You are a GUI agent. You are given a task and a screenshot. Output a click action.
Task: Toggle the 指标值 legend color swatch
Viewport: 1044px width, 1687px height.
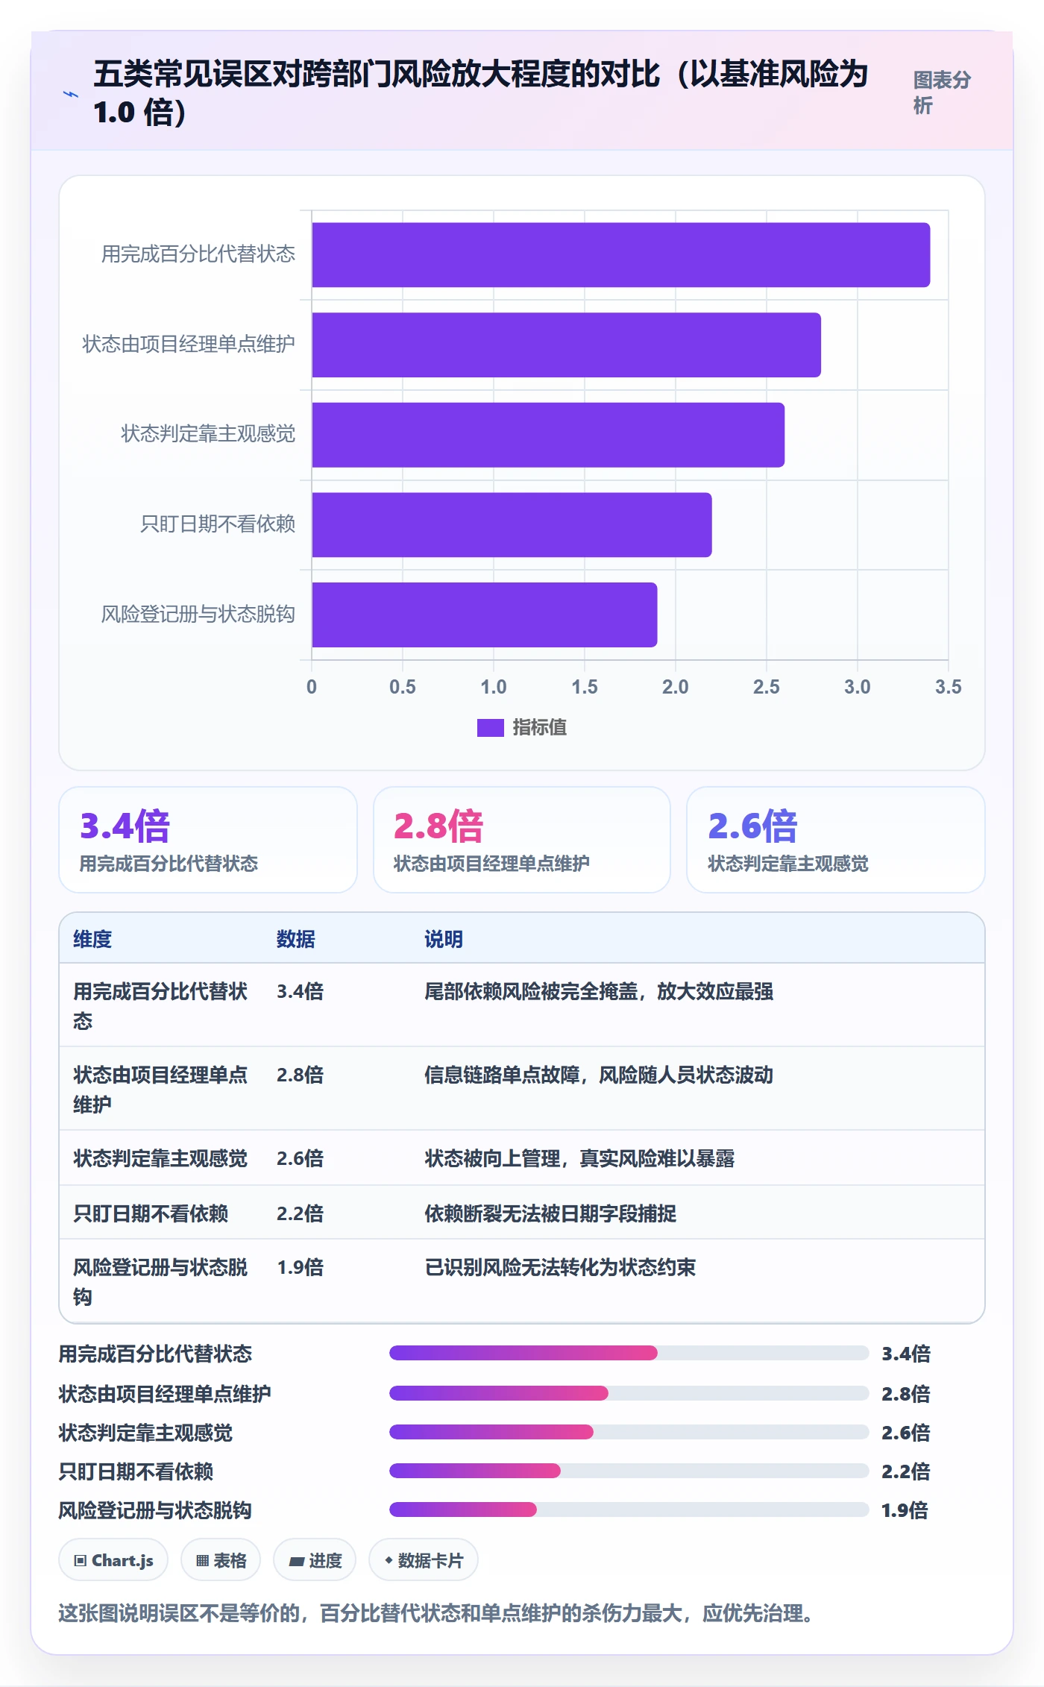tap(490, 727)
